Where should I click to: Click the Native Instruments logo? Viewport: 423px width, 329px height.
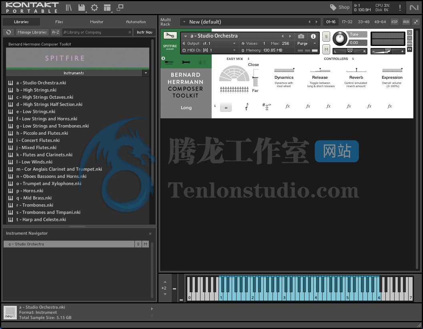[x=414, y=8]
